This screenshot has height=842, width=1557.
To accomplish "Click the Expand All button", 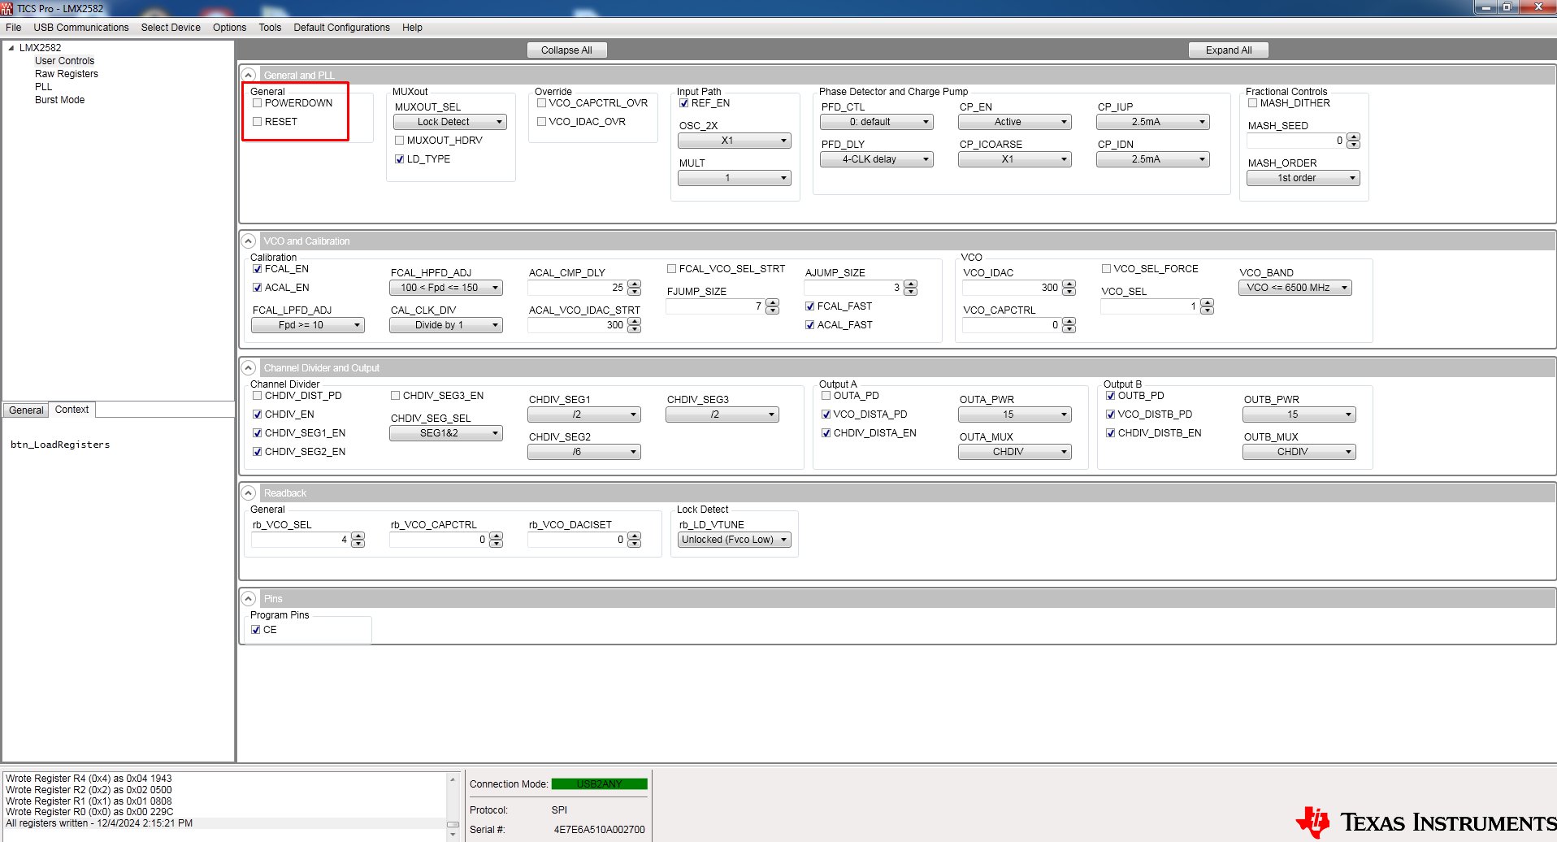I will click(x=1228, y=50).
